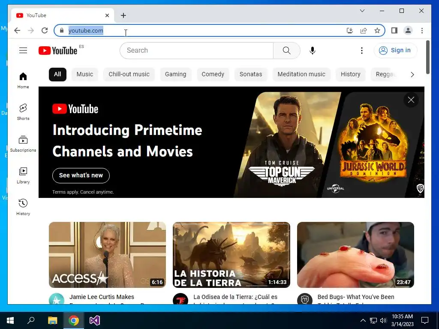Screen dimensions: 439x329
Task: Show hidden system tray icons
Action: click(363, 320)
